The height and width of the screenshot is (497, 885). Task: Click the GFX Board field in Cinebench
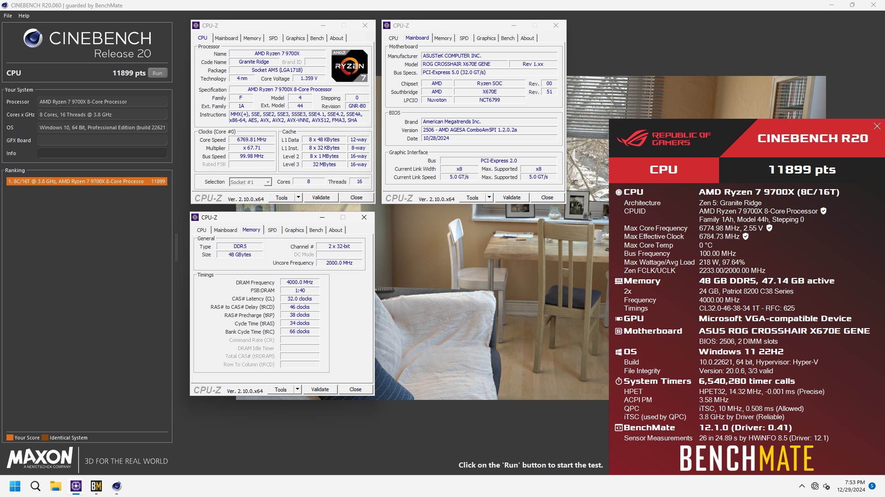point(102,140)
